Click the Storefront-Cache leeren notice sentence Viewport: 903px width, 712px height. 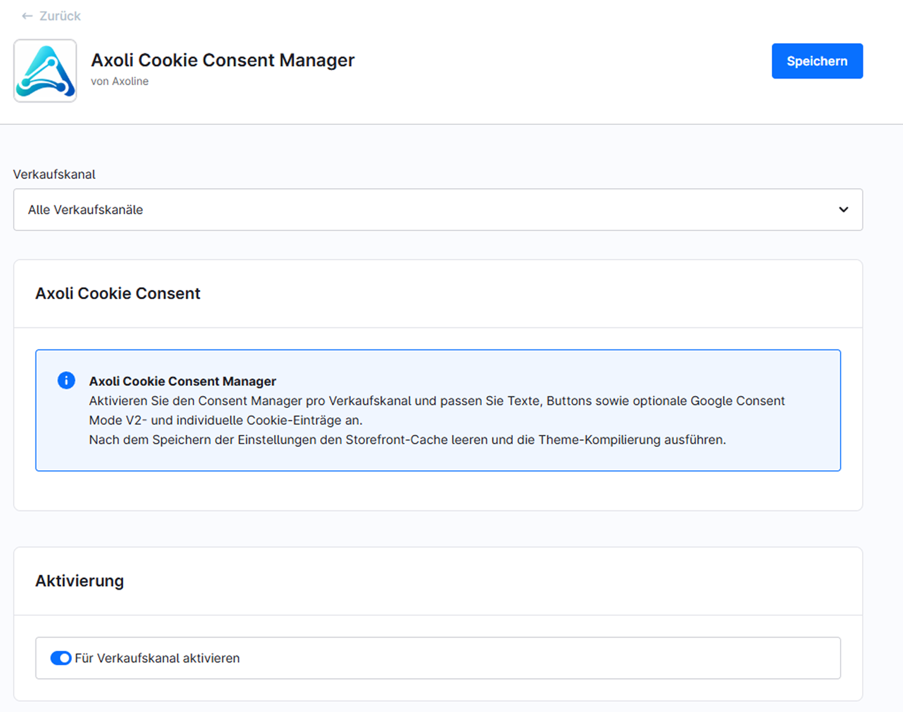pyautogui.click(x=407, y=440)
